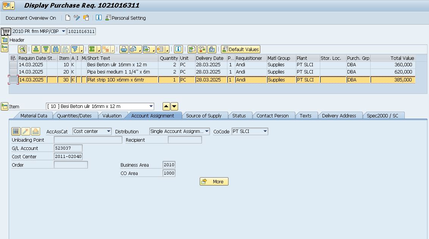429x239 pixels.
Task: Click the Other Purchase Requisition icon
Action: tap(86, 18)
